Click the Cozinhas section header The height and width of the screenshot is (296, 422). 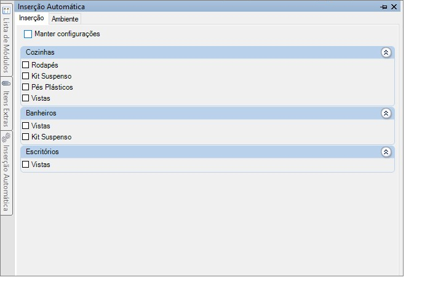(207, 52)
